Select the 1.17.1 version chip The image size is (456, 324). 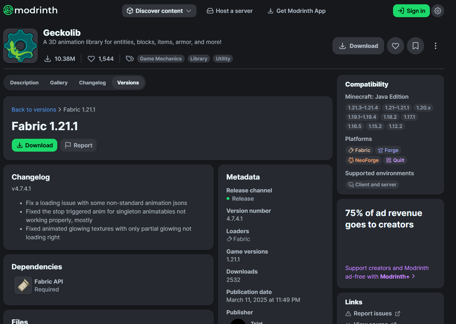point(409,117)
